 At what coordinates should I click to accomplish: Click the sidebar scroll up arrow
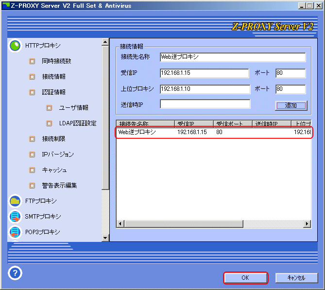(105, 42)
